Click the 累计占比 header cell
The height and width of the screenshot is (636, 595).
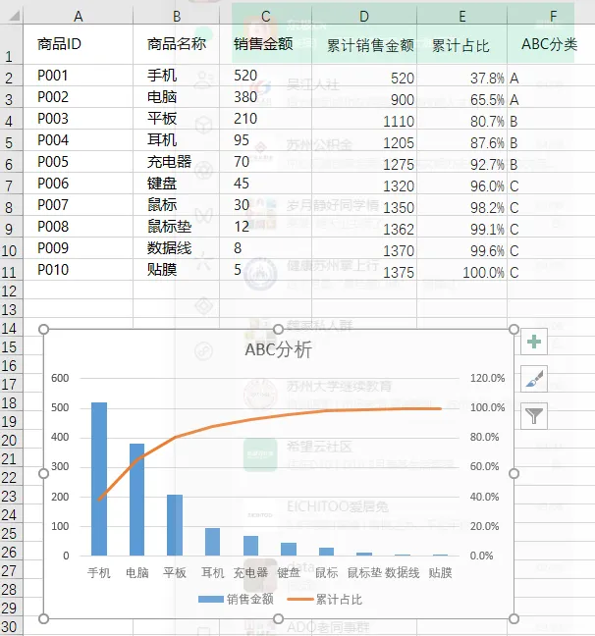461,44
